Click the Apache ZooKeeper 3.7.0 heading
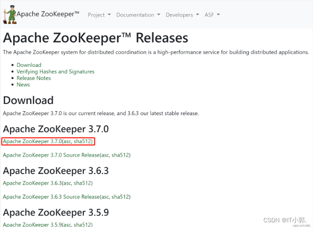This screenshot has height=227, width=313. [x=56, y=129]
